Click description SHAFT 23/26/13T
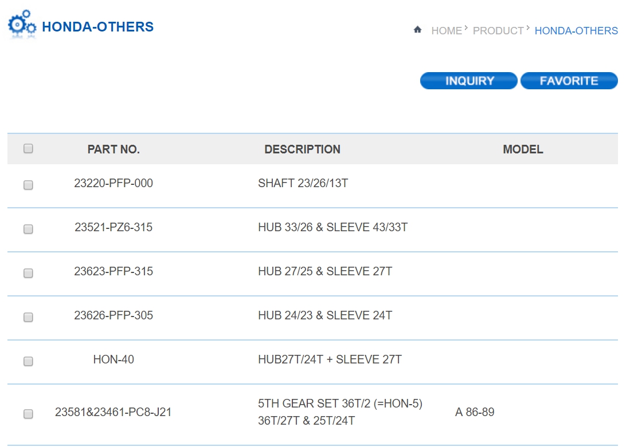630x447 pixels. point(303,183)
